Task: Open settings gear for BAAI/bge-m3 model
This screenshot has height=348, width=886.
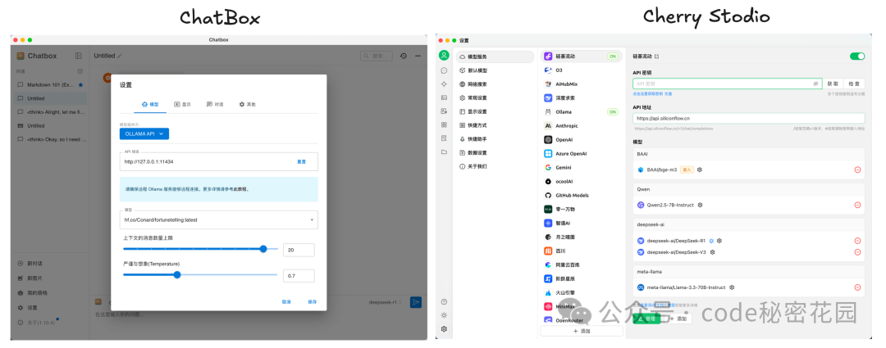Action: coord(700,169)
